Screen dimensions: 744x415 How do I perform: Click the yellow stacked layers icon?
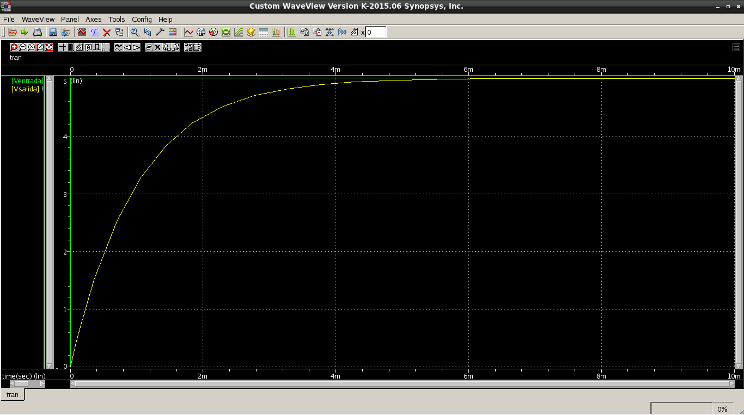tap(251, 32)
